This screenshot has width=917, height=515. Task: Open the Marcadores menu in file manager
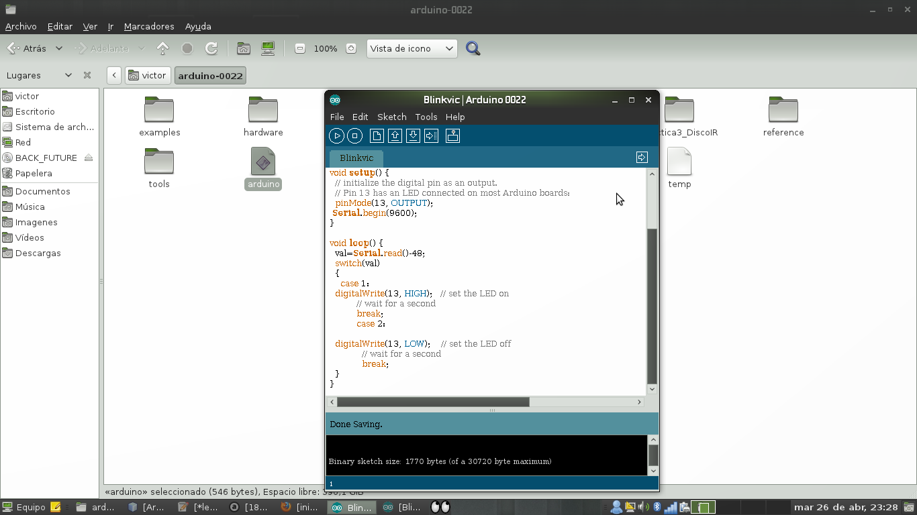(x=148, y=26)
